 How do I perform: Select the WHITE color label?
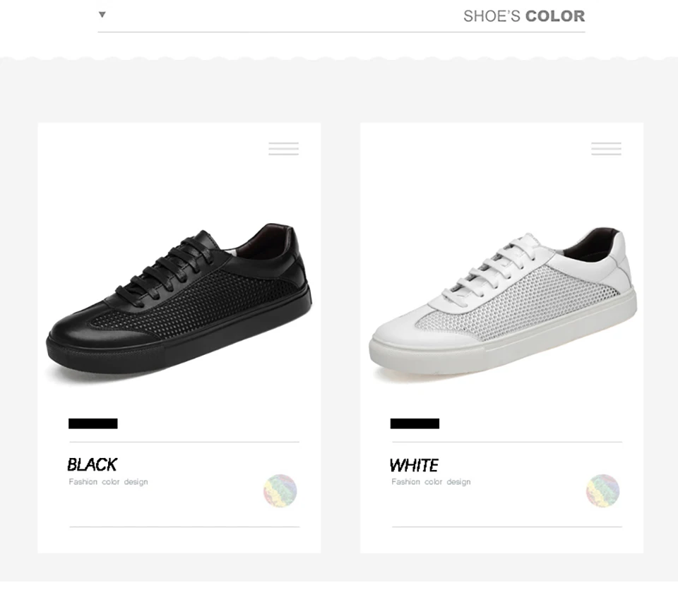[414, 466]
